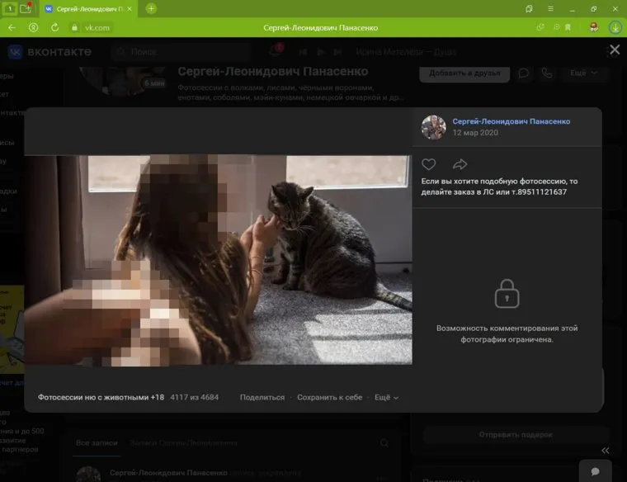This screenshot has width=627, height=482.
Task: Click the padlock site security icon
Action: click(x=73, y=27)
